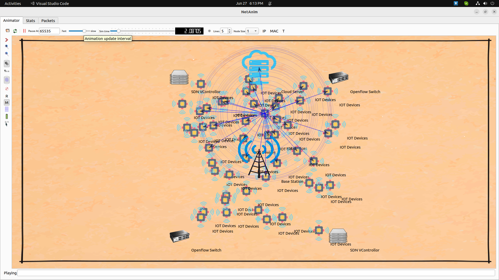Click the X,Y mouse position icon
This screenshot has width=499, height=280.
(7, 124)
